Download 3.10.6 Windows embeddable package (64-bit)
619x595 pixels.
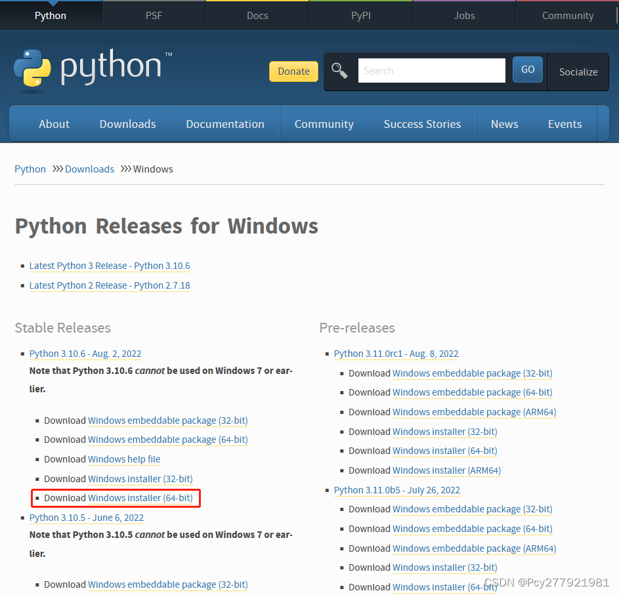point(168,440)
